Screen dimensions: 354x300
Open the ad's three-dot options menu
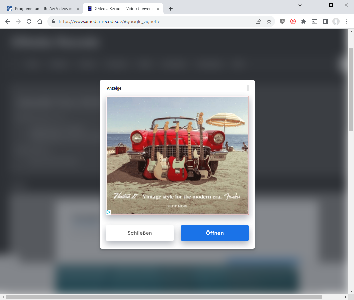click(x=248, y=88)
